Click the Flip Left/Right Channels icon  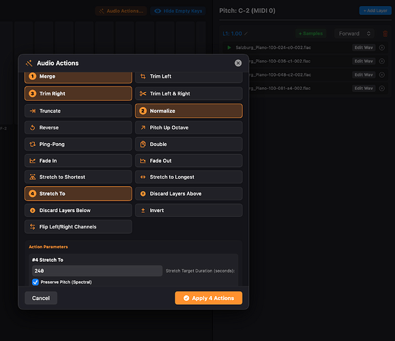click(33, 227)
